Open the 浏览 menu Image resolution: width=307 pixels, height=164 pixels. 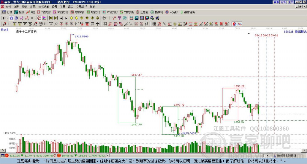point(17,7)
